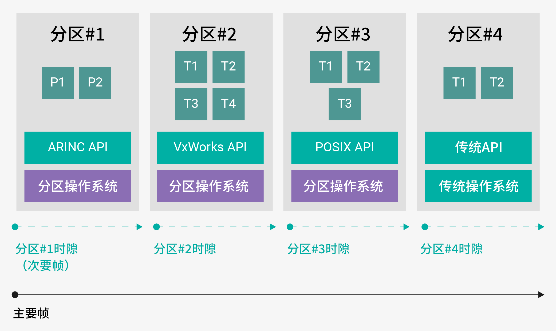Viewport: 556px width, 331px height.
Task: Click the black dot starting 主要帧 timeline
Action: tap(15, 295)
